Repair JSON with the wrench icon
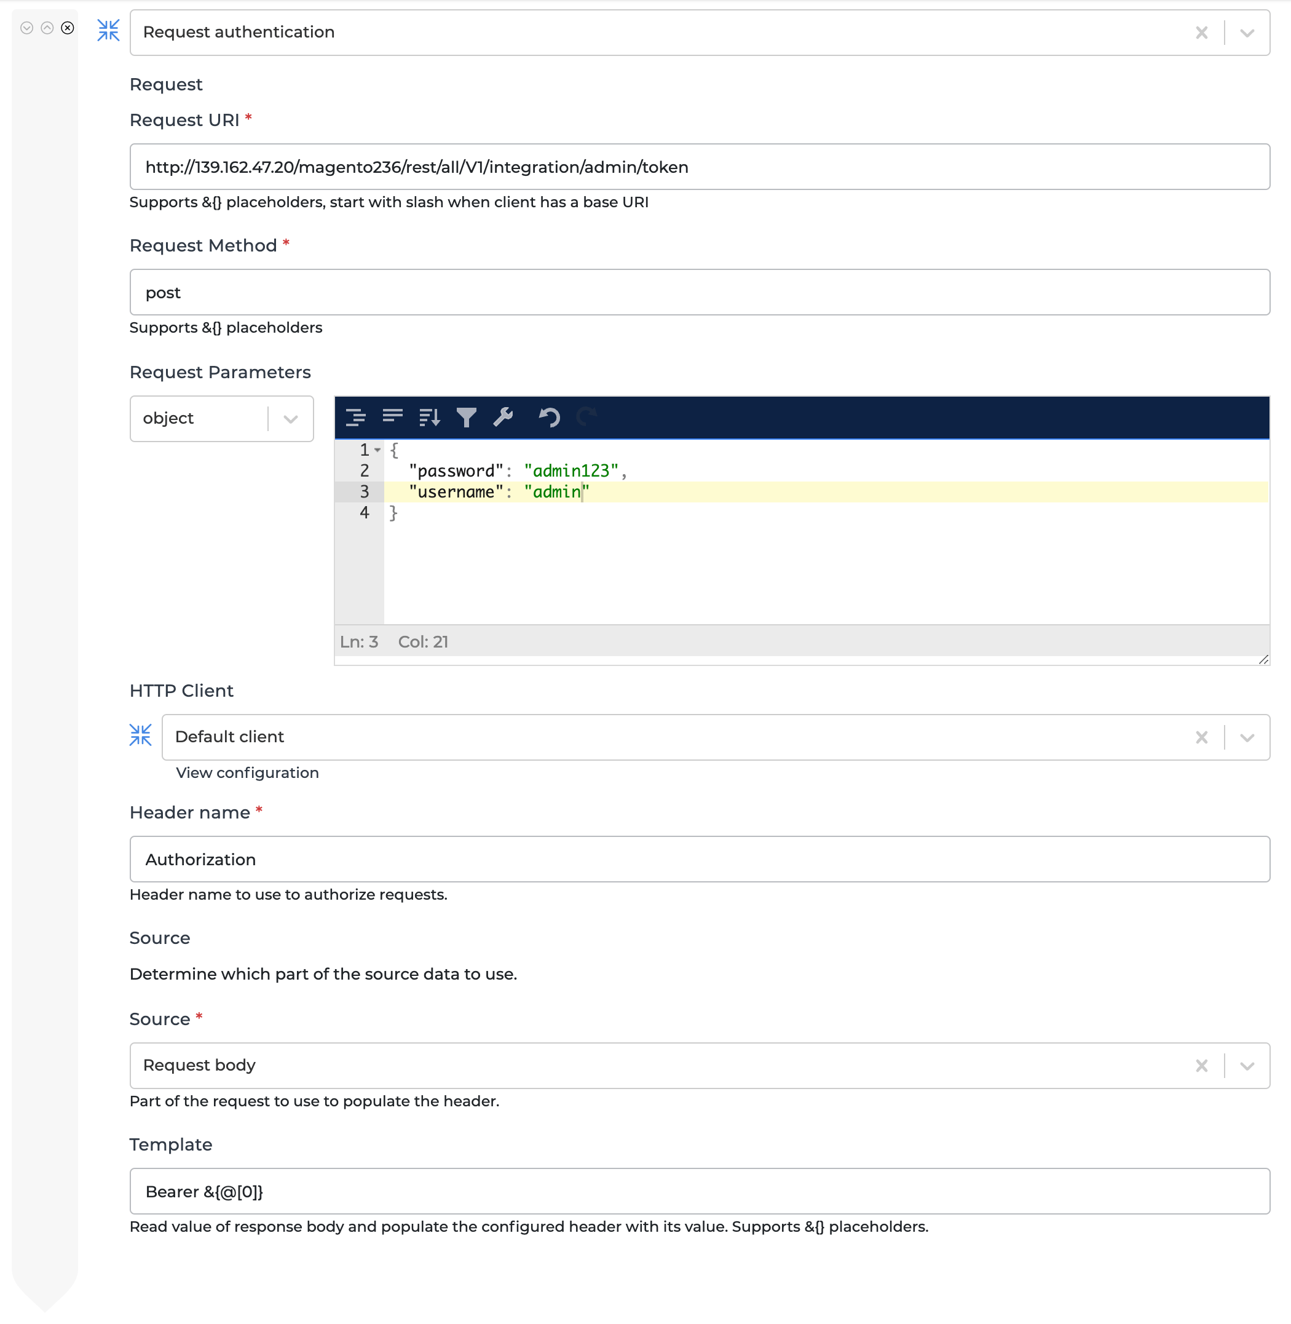This screenshot has width=1291, height=1324. (x=503, y=417)
